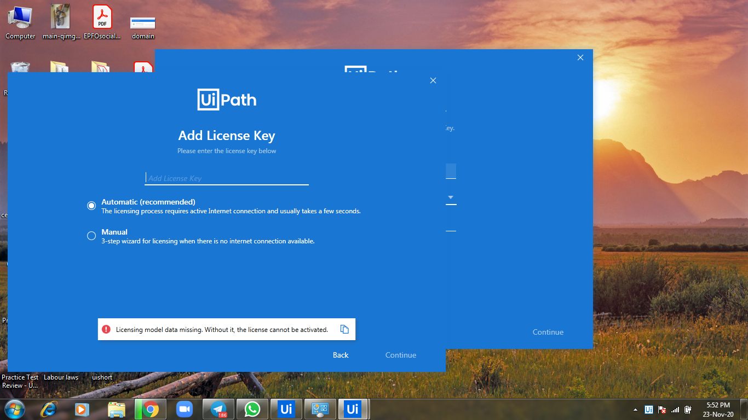Focus the Add License Key input field
748x420 pixels.
coord(227,178)
